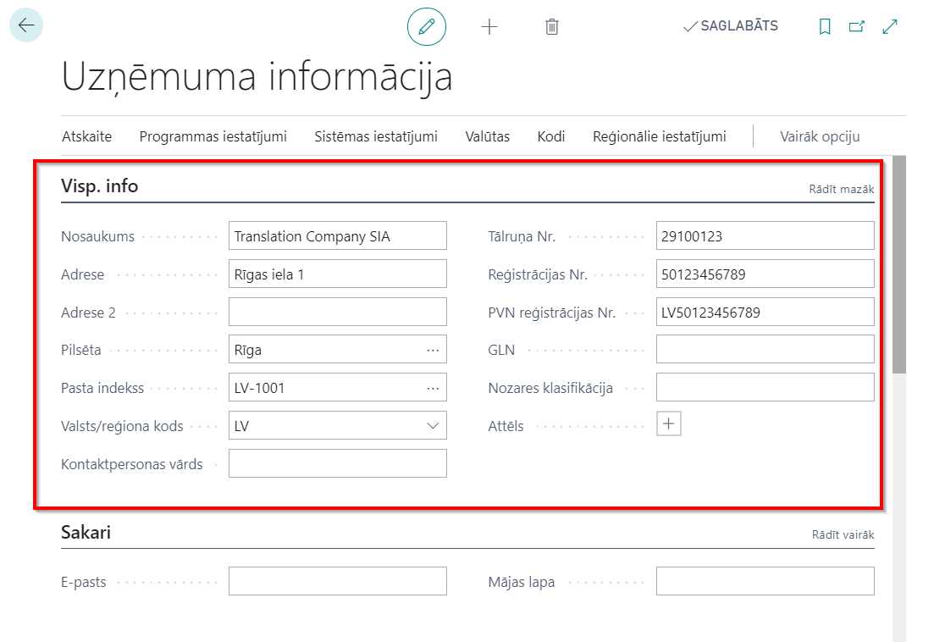Create a new record with plus icon

coord(489,26)
